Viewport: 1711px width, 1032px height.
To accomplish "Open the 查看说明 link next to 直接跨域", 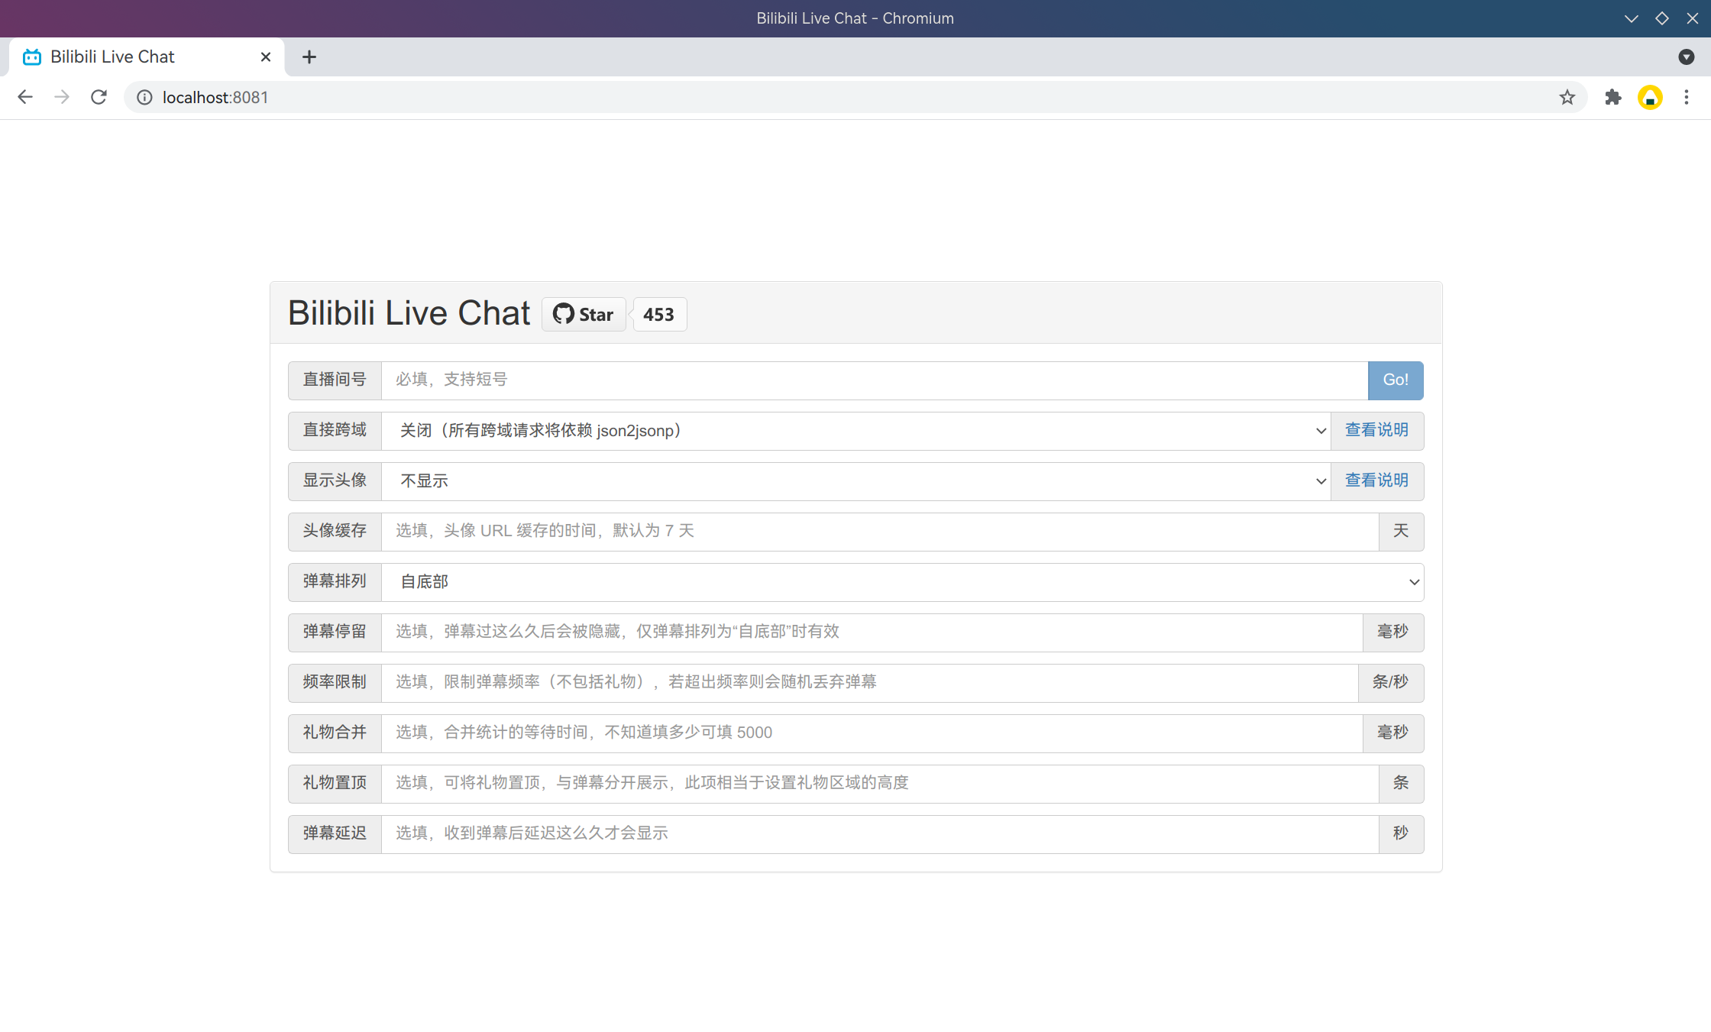I will pyautogui.click(x=1376, y=430).
